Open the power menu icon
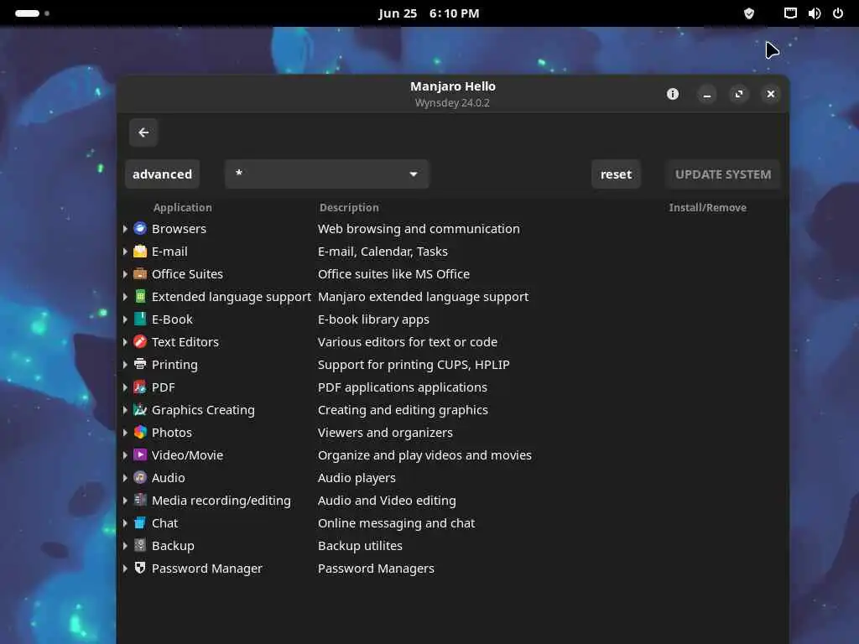The image size is (859, 644). click(838, 13)
